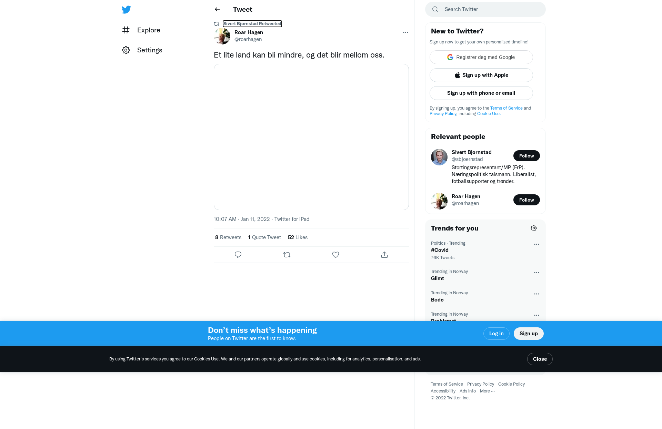662x429 pixels.
Task: Close the cookies notice banner
Action: coord(540,359)
